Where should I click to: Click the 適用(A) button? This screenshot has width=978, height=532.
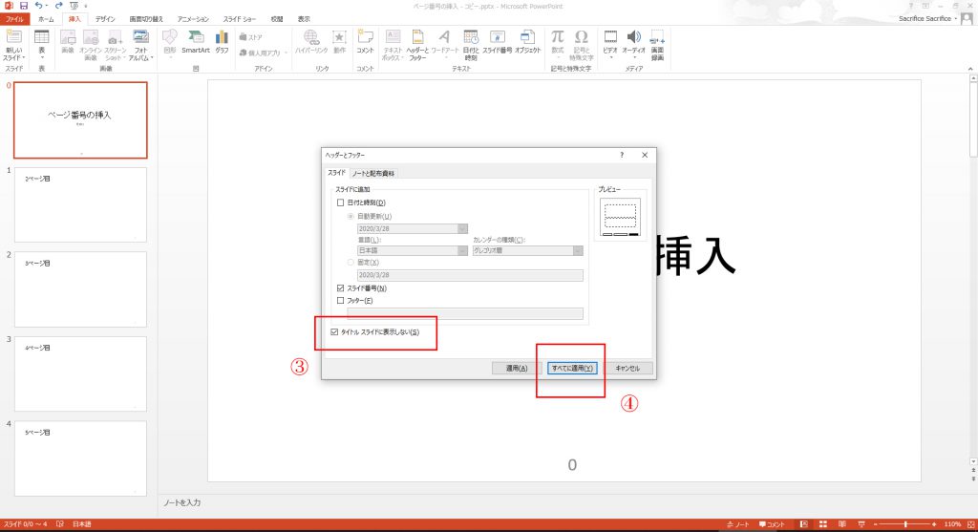(517, 369)
